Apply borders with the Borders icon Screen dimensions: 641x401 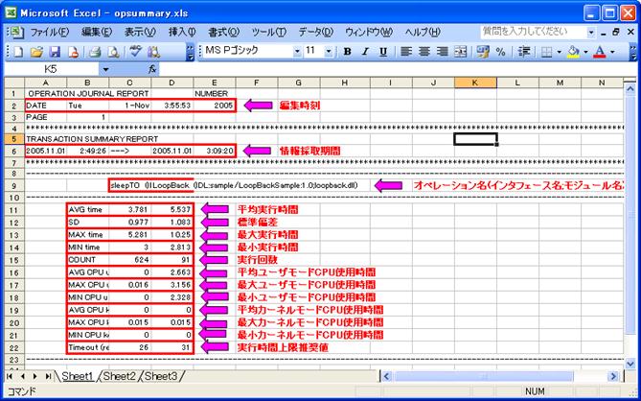click(x=546, y=52)
